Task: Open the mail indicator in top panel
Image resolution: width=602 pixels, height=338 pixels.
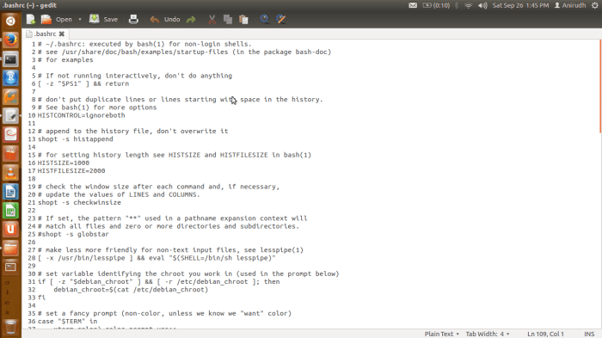Action: (x=413, y=5)
